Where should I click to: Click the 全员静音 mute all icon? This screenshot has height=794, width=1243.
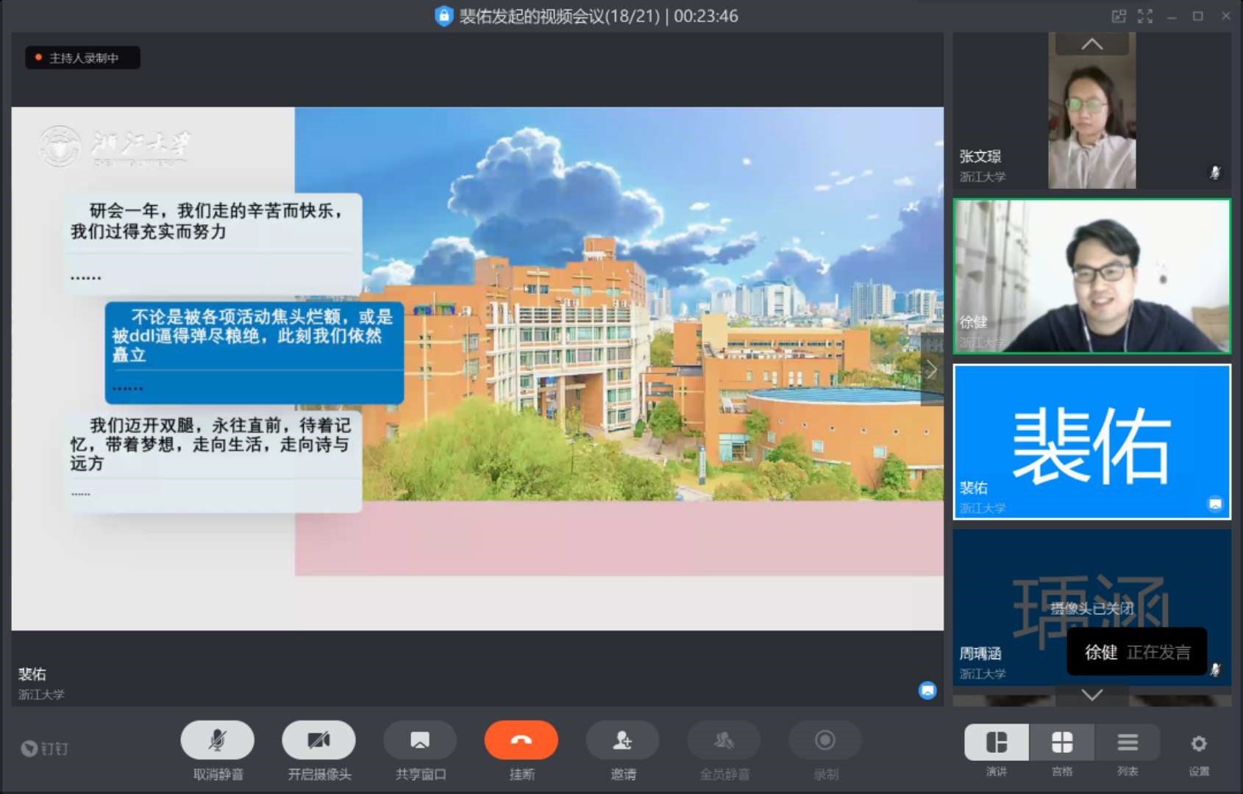click(x=724, y=740)
